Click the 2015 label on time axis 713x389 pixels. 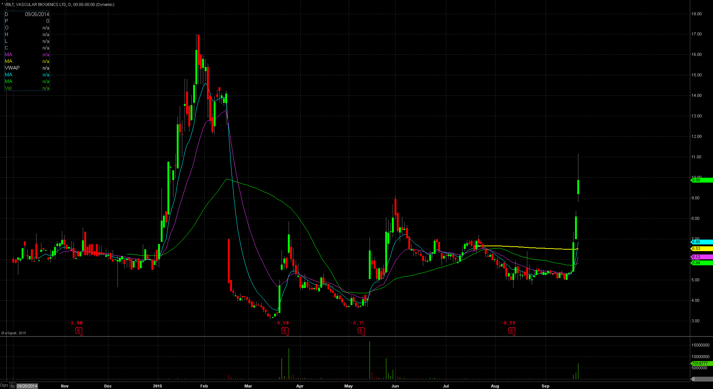[157, 386]
